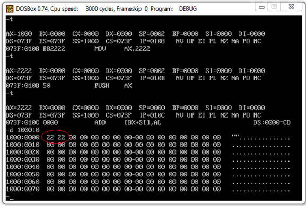Click the red-circled 22 22 bytes
This screenshot has width=306, height=206.
click(56, 137)
